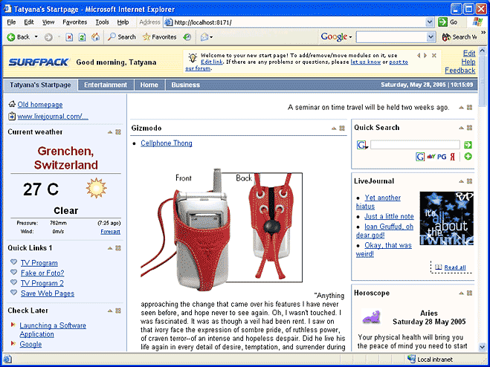Collapse the Quick Links 1 module
This screenshot has height=367, width=490.
click(110, 248)
